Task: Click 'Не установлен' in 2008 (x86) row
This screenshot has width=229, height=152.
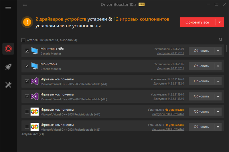Action: pos(174,125)
